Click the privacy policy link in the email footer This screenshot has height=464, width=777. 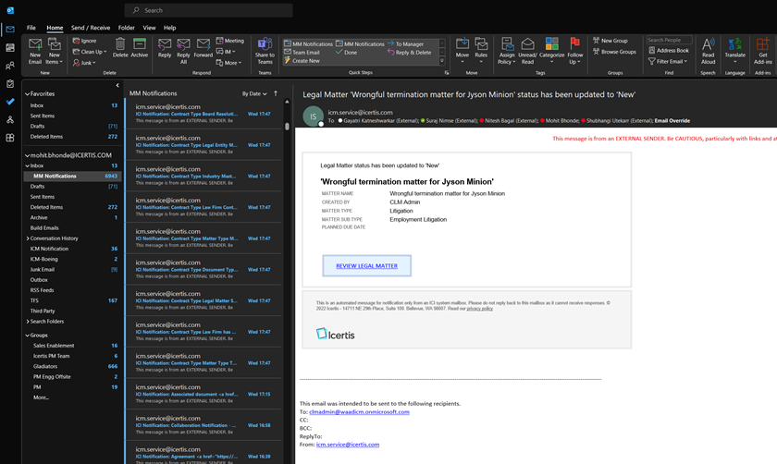[479, 308]
